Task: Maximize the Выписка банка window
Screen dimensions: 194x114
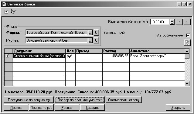Action: 184,5
